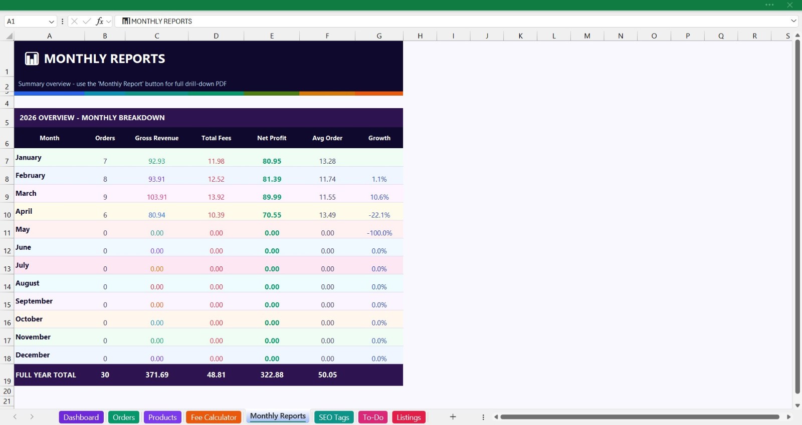Viewport: 802px width, 425px height.
Task: Select the Monthly Reports sheet tab
Action: click(278, 416)
